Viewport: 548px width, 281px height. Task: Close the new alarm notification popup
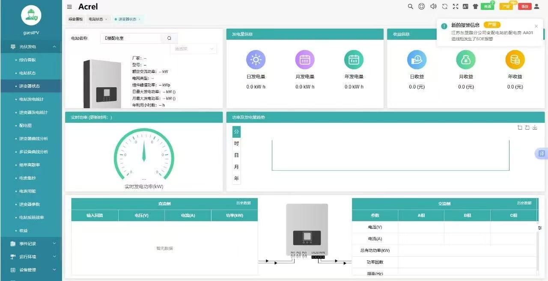point(536,26)
